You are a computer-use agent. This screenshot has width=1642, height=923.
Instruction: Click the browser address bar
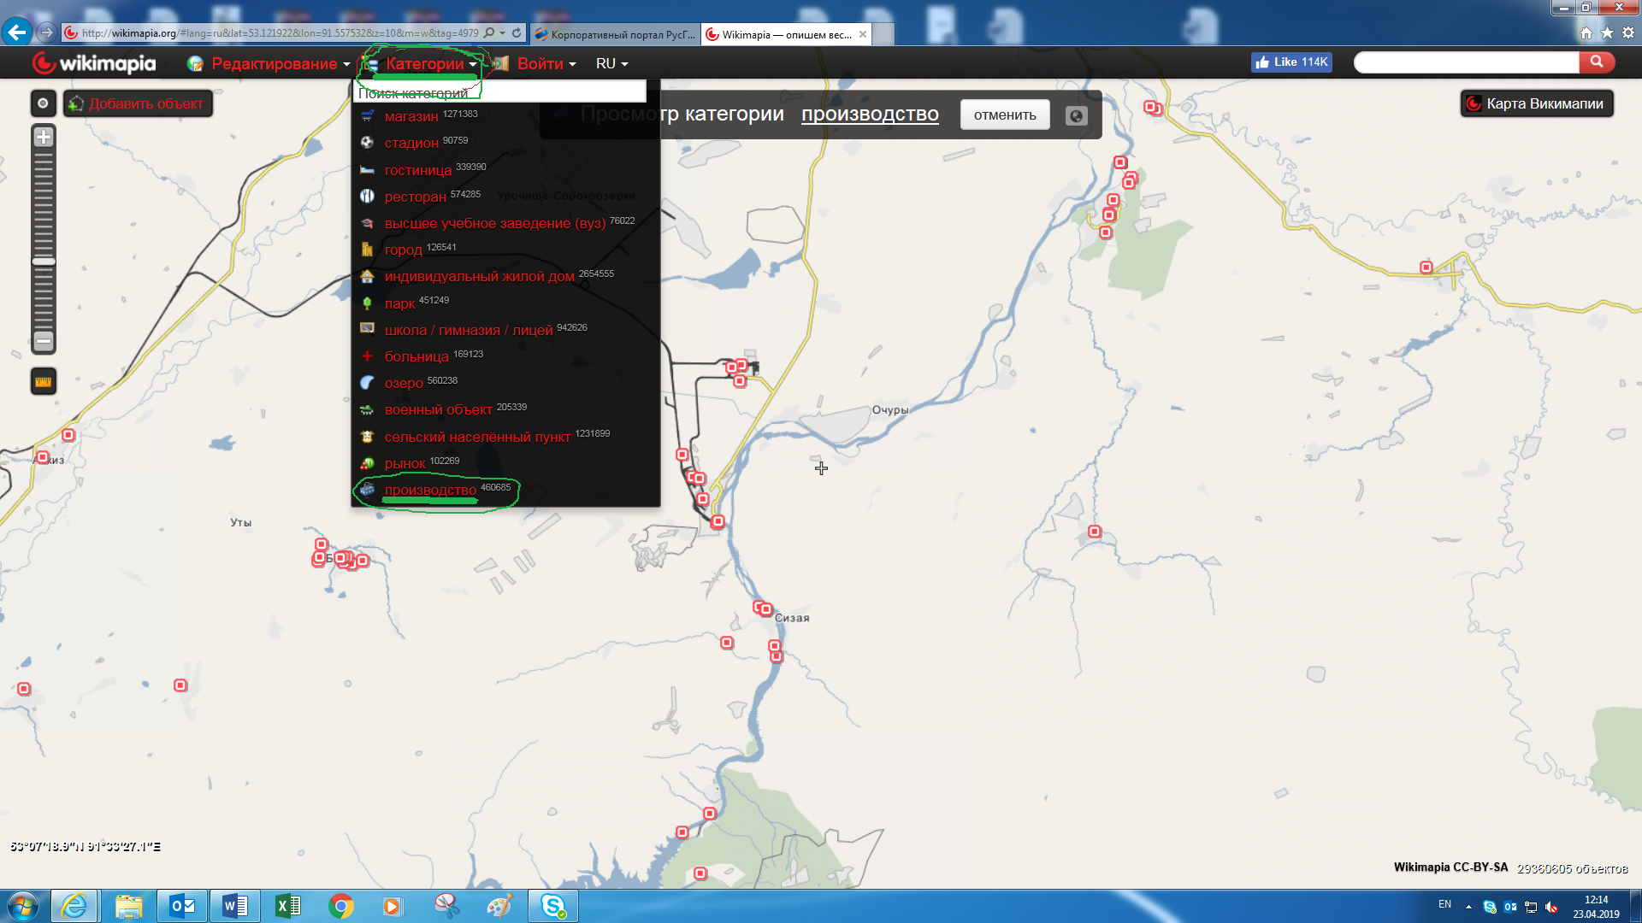(280, 33)
